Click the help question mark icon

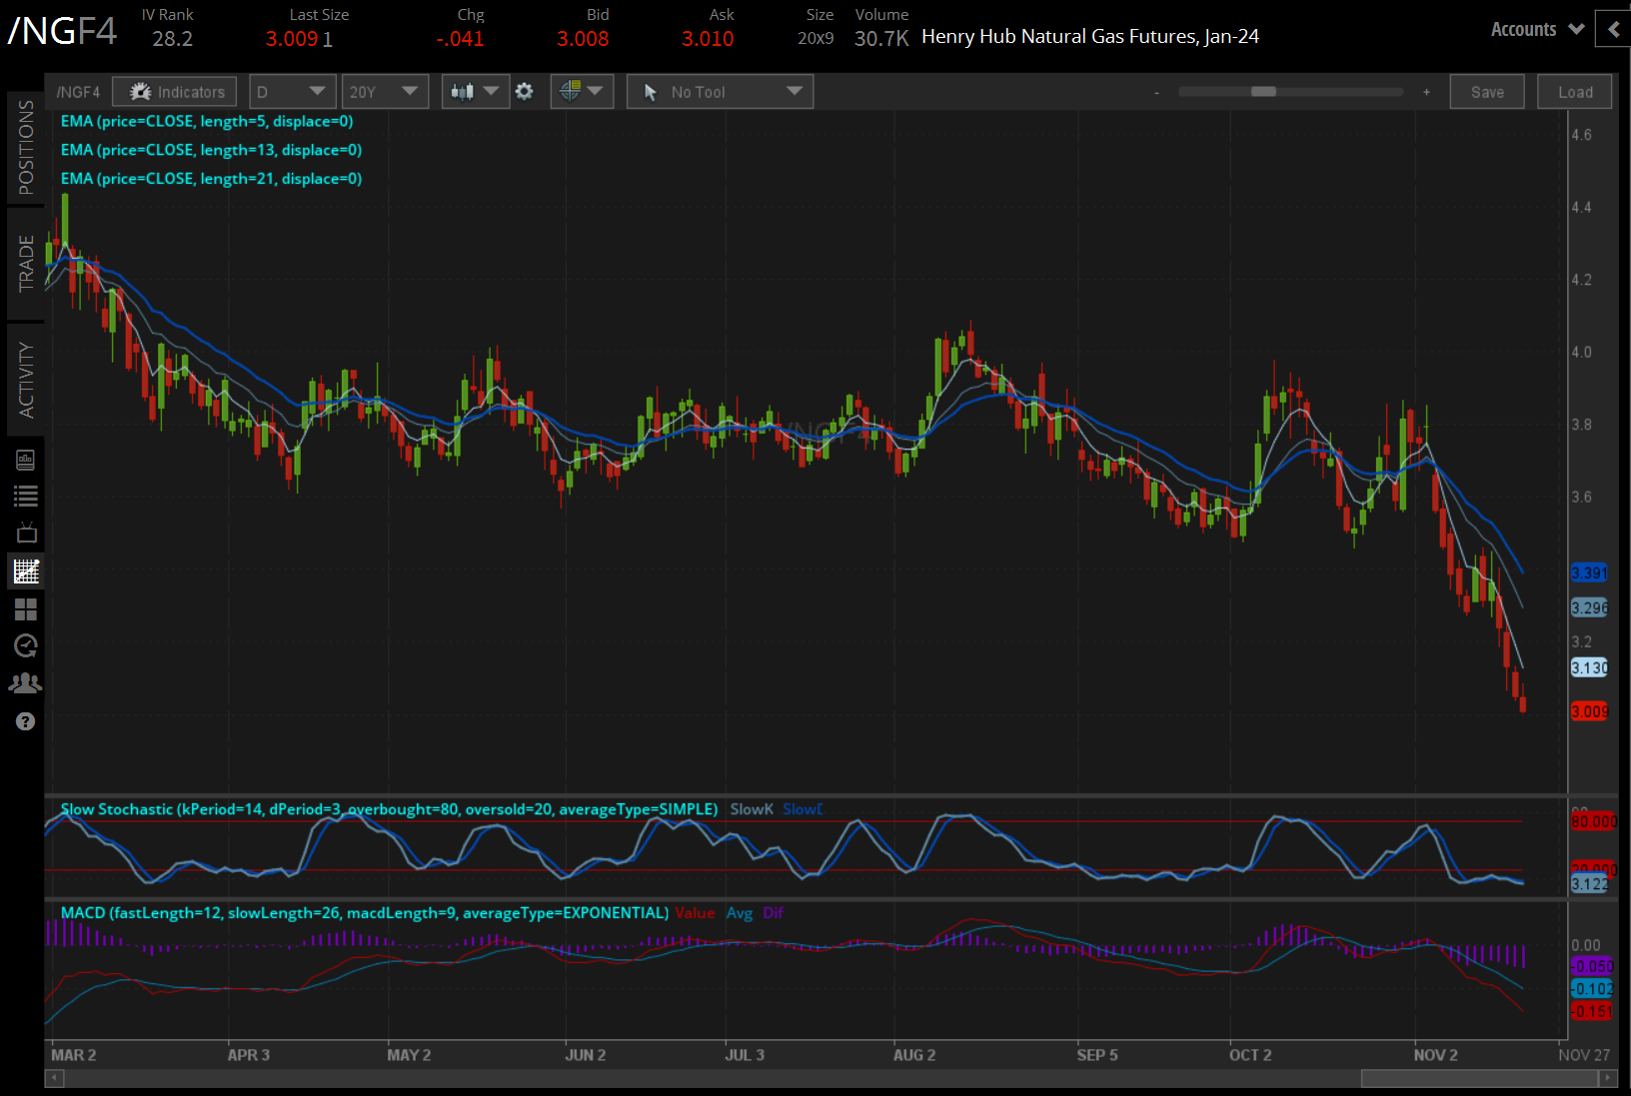tap(26, 721)
